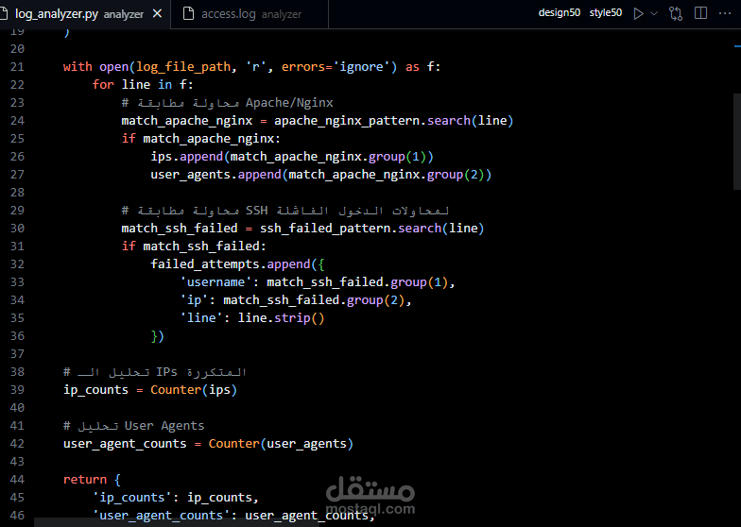Click 'apache_nginx_pattern' on line 24
The image size is (741, 527).
[x=347, y=121]
